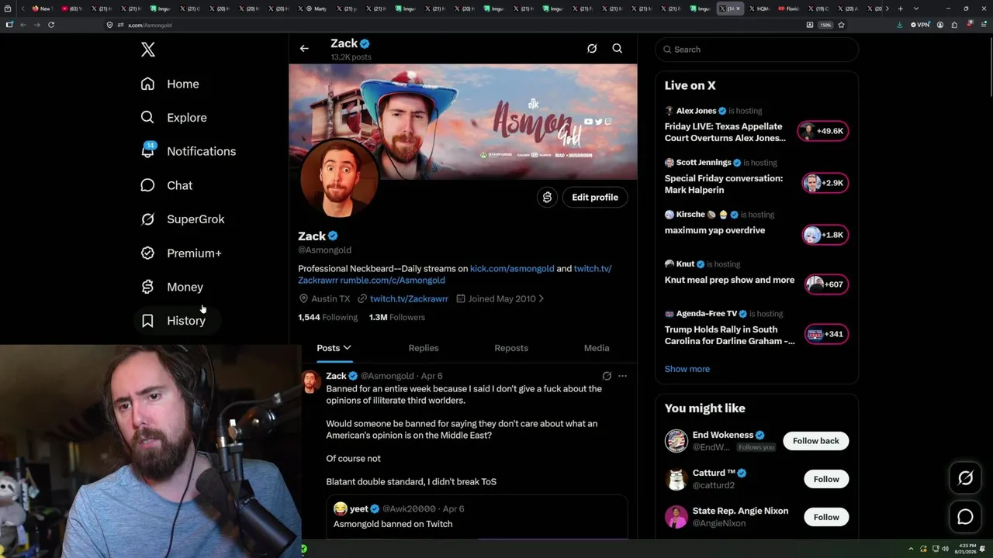Expand the Joined May 2010 chevron
The image size is (993, 558).
[541, 298]
